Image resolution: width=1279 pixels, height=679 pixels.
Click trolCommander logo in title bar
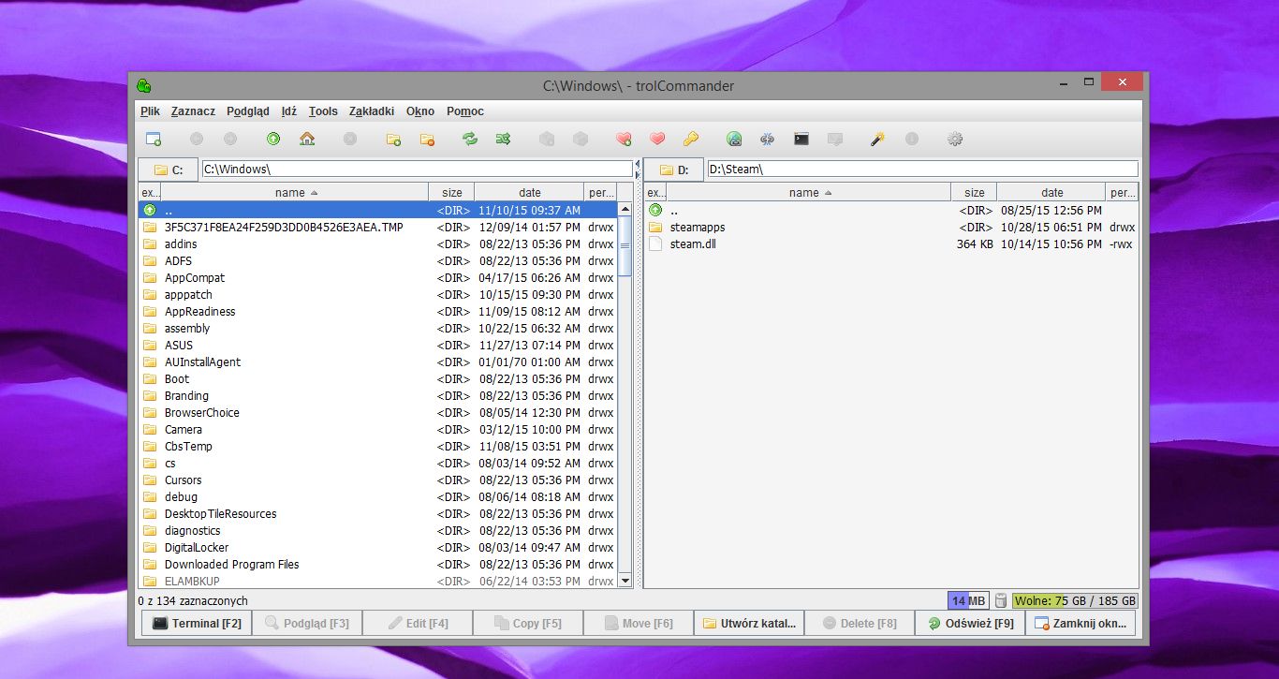click(144, 85)
